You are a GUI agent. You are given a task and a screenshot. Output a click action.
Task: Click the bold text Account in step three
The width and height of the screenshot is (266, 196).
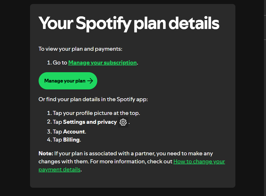pos(74,132)
